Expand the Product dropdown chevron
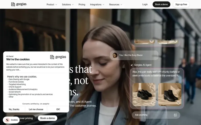 click(56, 5)
